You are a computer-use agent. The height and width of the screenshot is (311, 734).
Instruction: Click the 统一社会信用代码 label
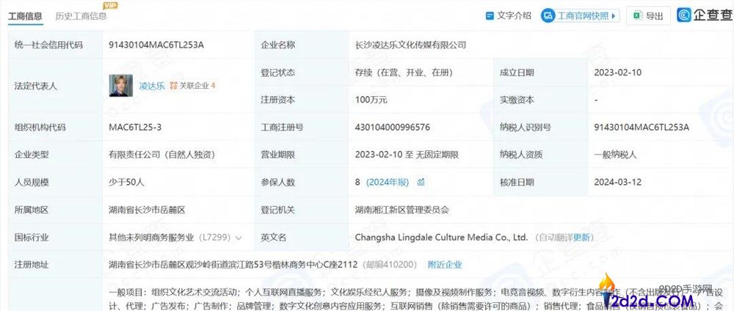pos(48,45)
